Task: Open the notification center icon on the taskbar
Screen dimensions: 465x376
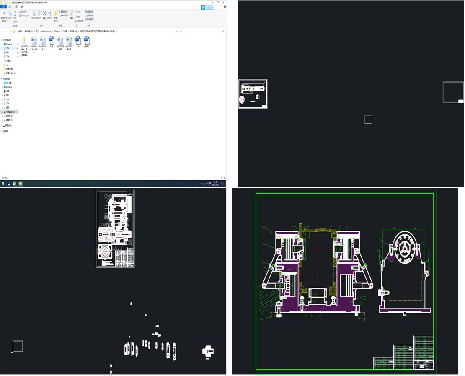Action: (222, 184)
